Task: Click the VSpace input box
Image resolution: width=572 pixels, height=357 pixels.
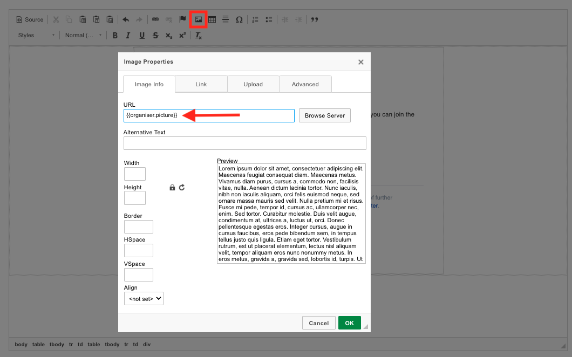Action: click(139, 274)
